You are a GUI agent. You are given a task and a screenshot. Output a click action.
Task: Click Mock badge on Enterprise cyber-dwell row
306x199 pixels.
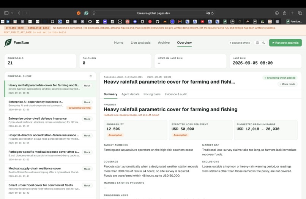[87, 119]
